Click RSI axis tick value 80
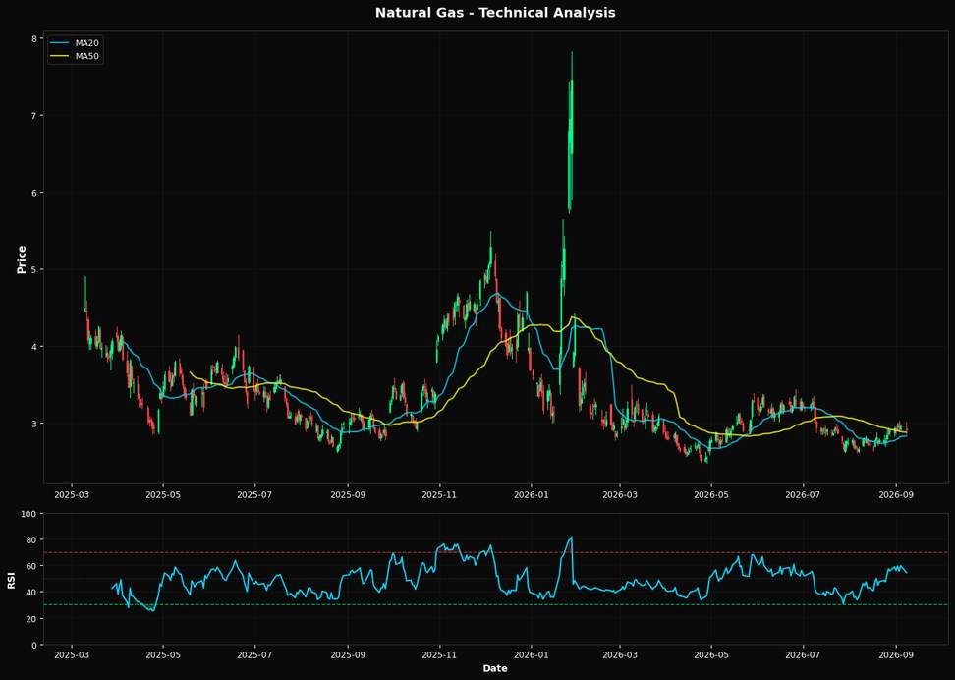 coord(32,539)
